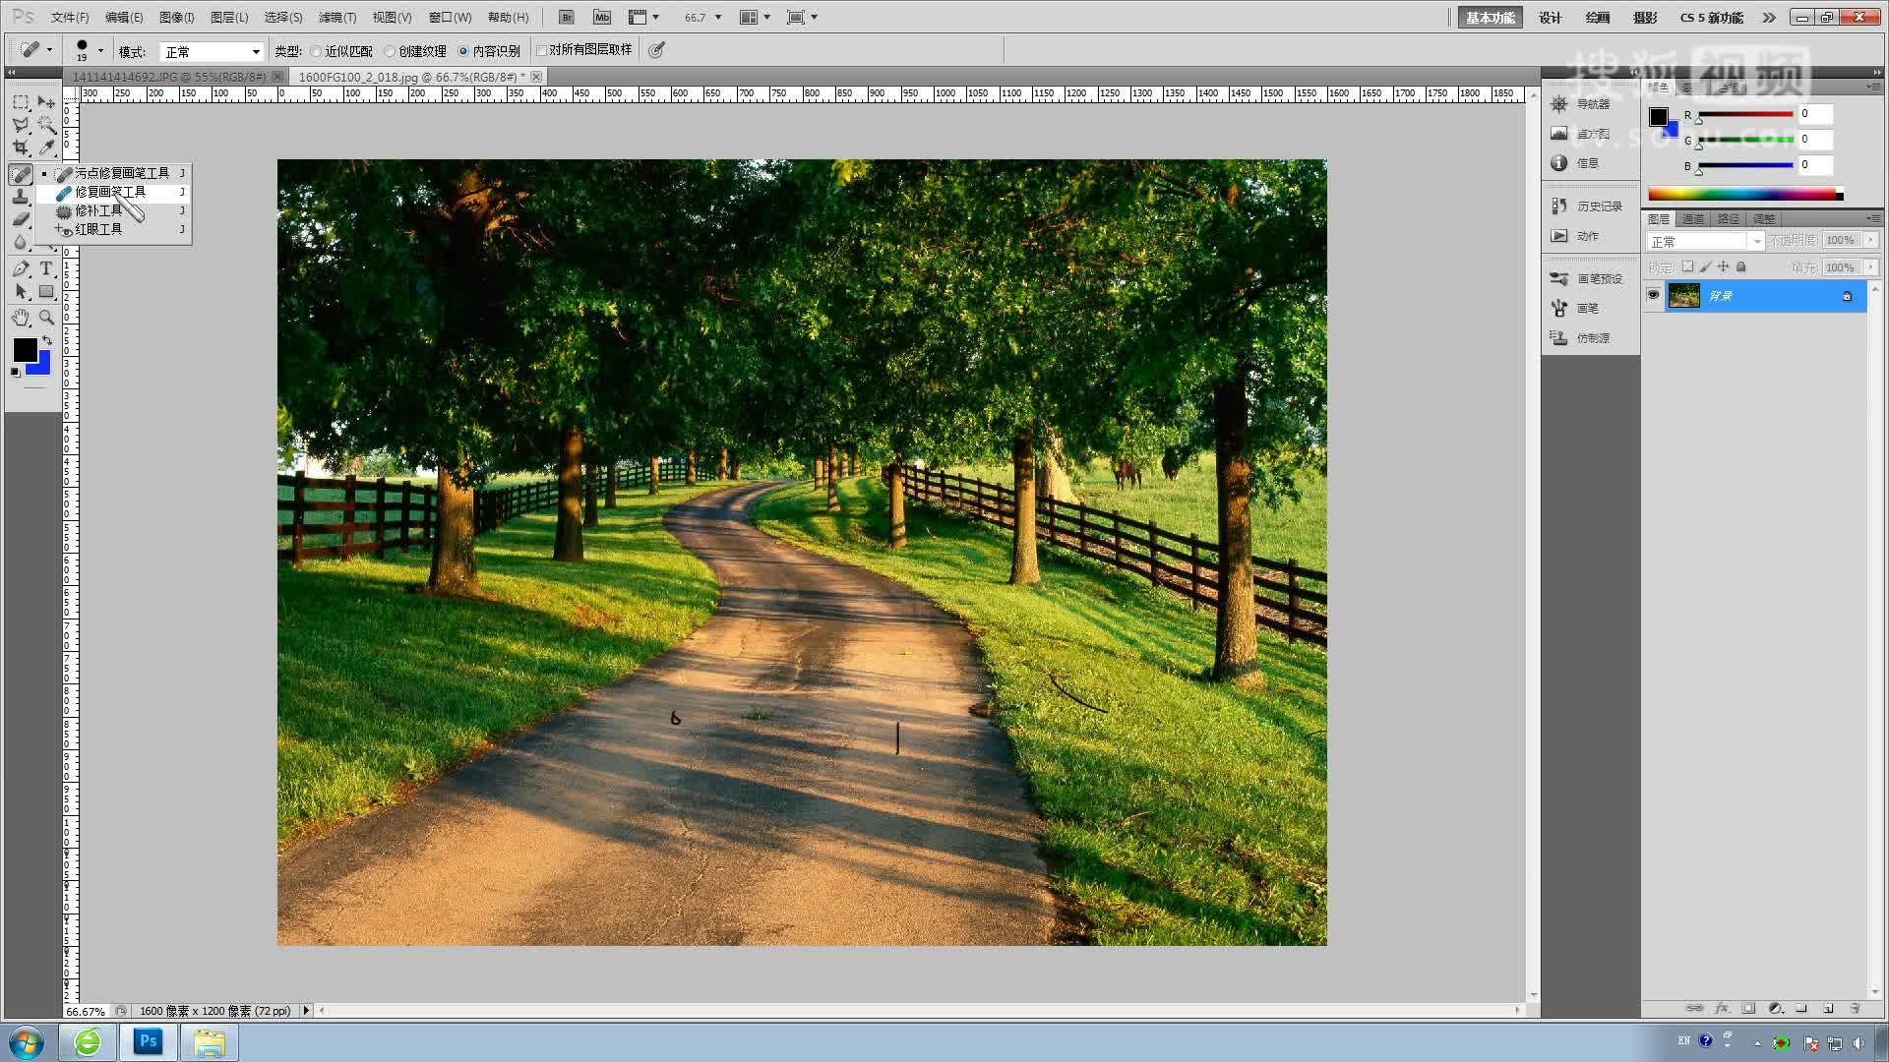The image size is (1889, 1062).
Task: Open the brush size picker dropdown
Action: [100, 50]
